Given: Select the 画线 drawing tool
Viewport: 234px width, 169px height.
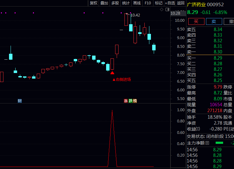Looking at the screenshot, I should coord(137,3).
